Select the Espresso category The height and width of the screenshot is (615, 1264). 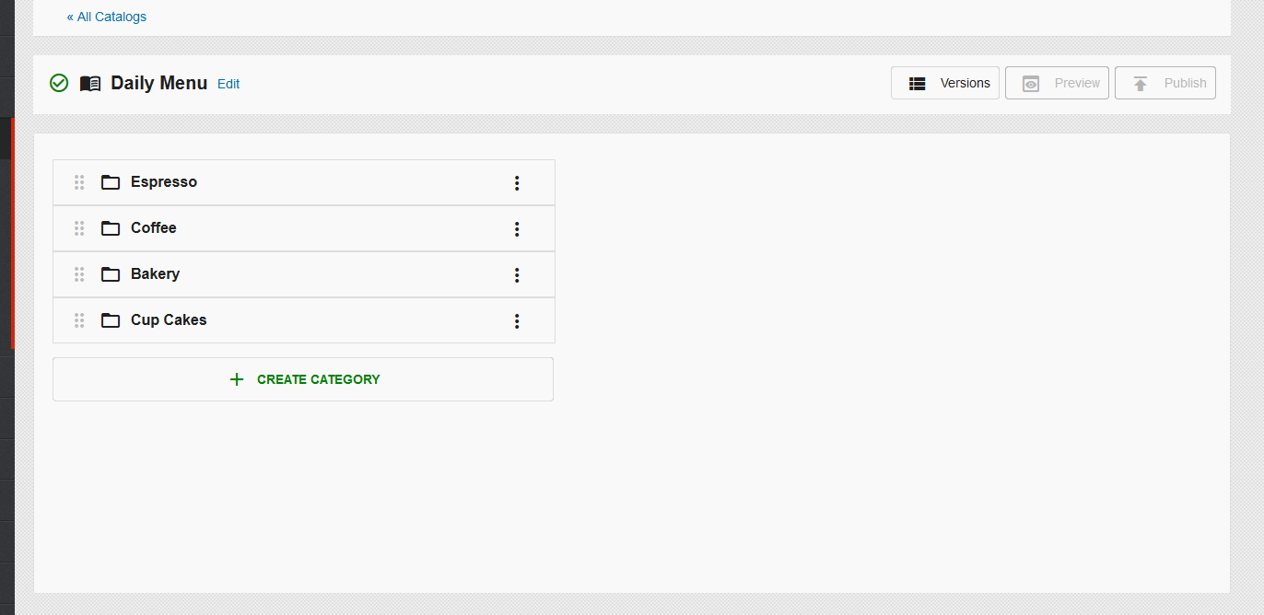pos(304,182)
